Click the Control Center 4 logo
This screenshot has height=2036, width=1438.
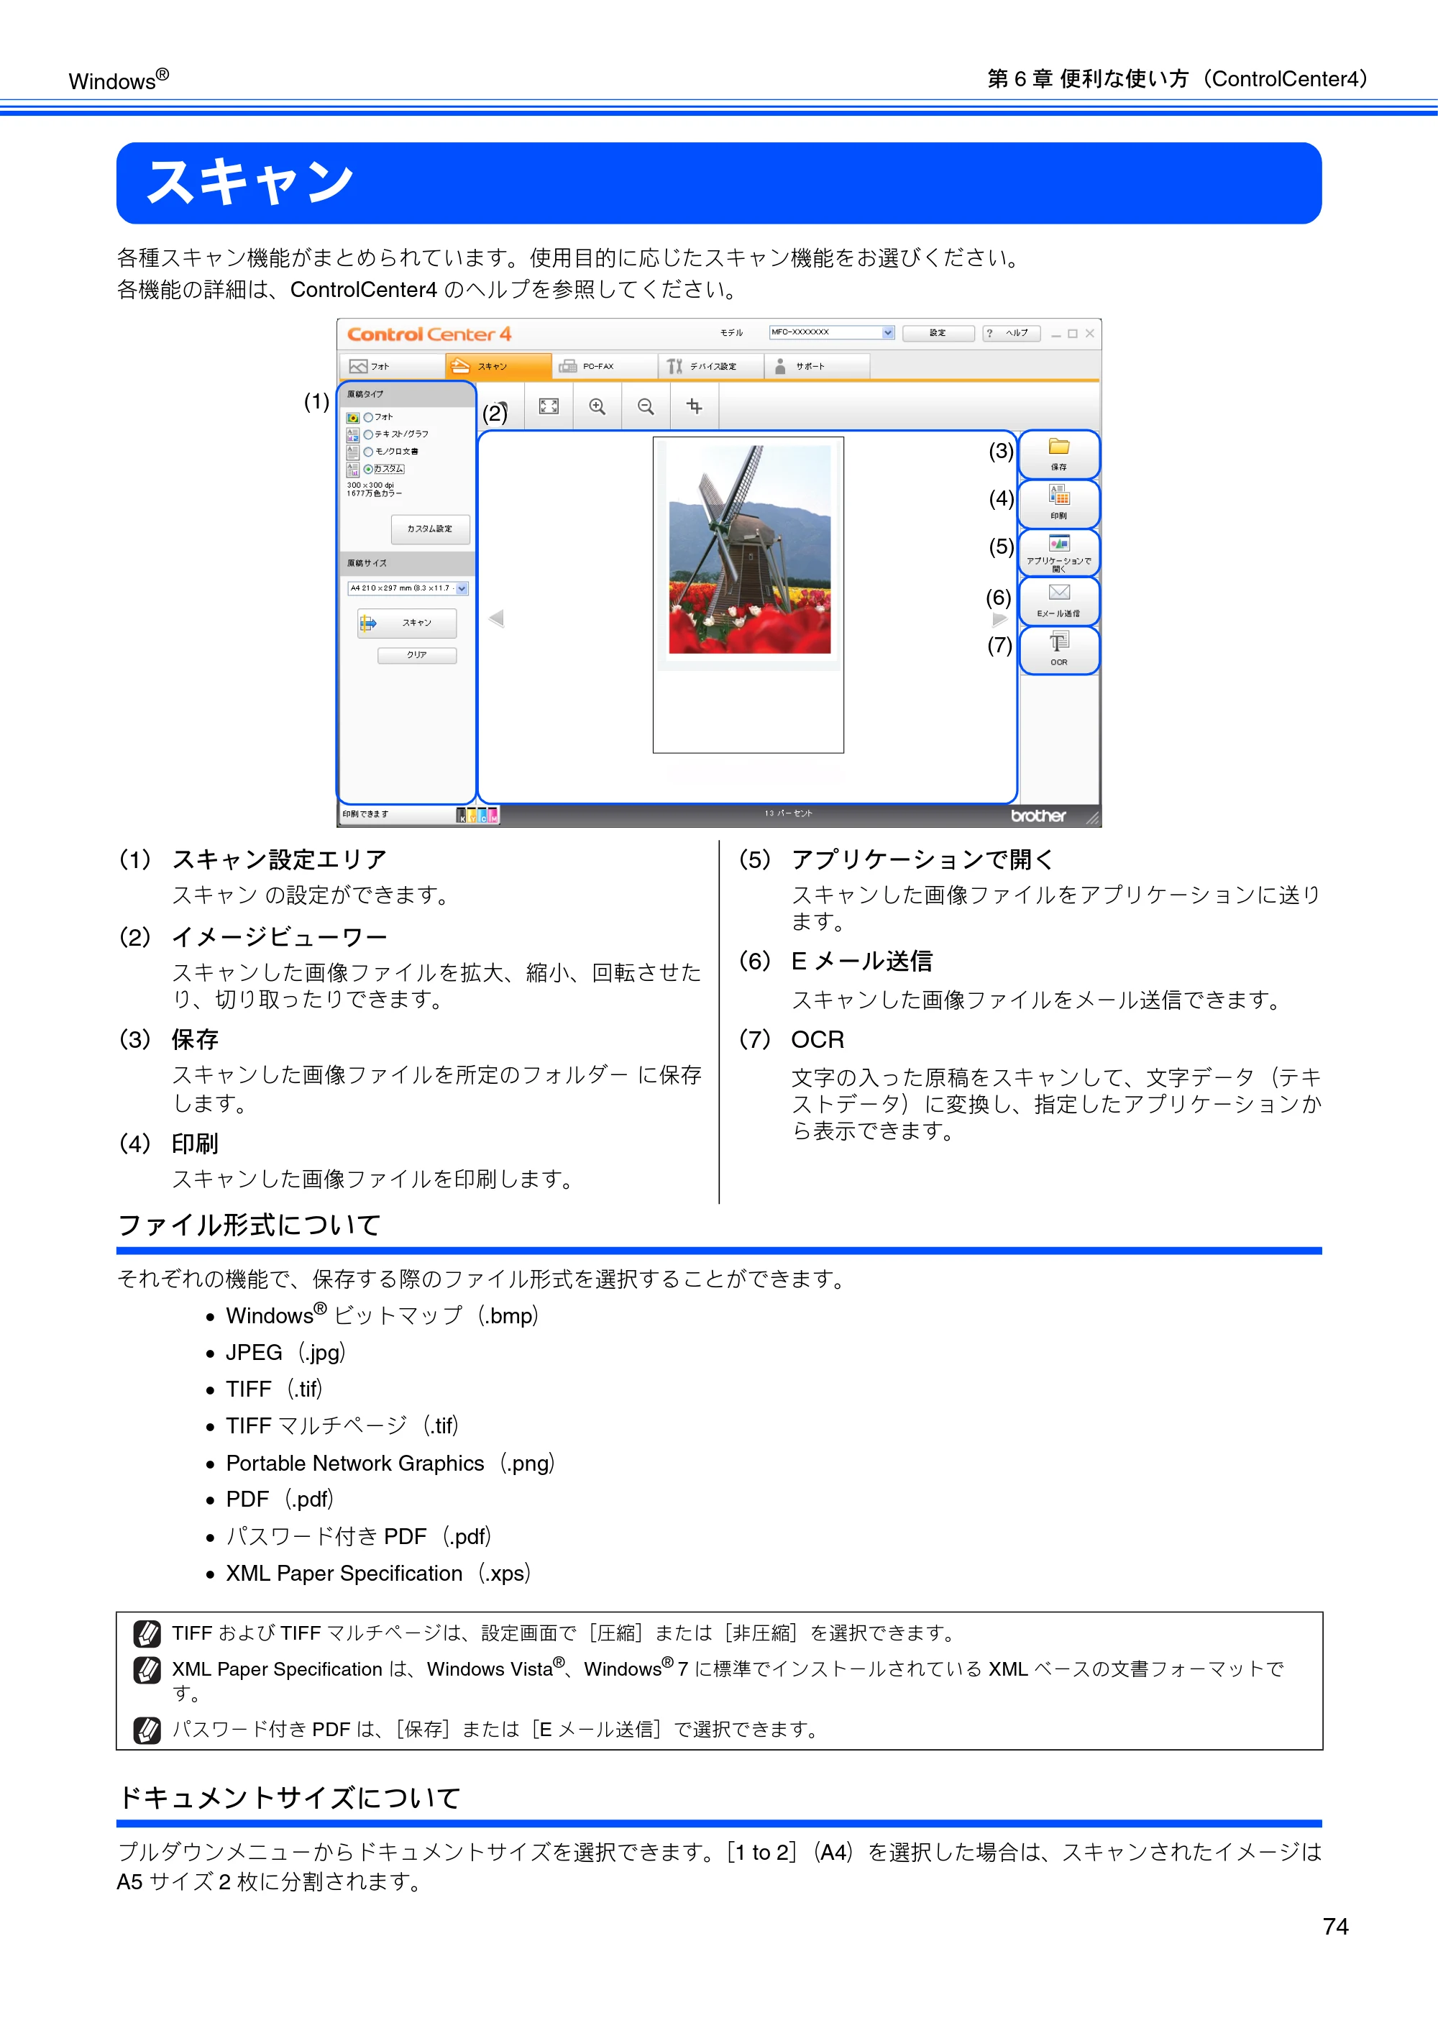click(x=429, y=334)
